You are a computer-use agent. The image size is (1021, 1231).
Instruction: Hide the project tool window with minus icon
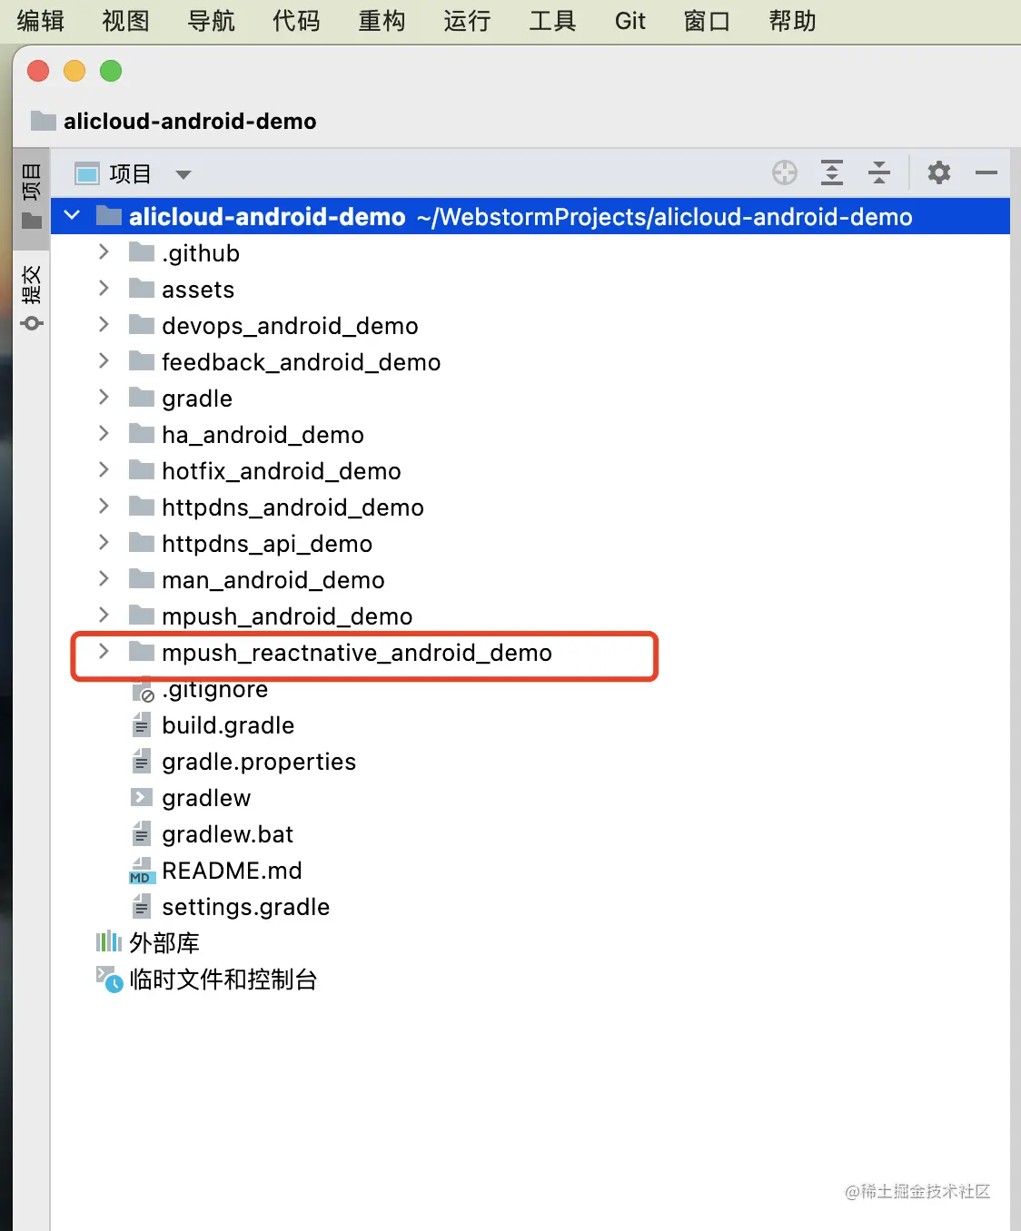click(x=986, y=172)
